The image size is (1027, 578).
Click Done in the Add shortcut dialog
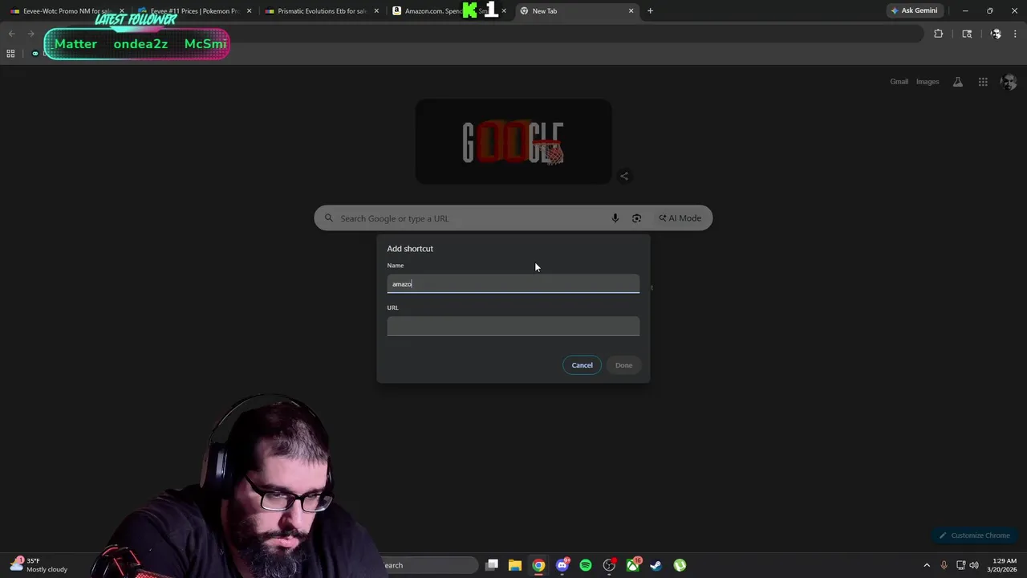pos(623,365)
